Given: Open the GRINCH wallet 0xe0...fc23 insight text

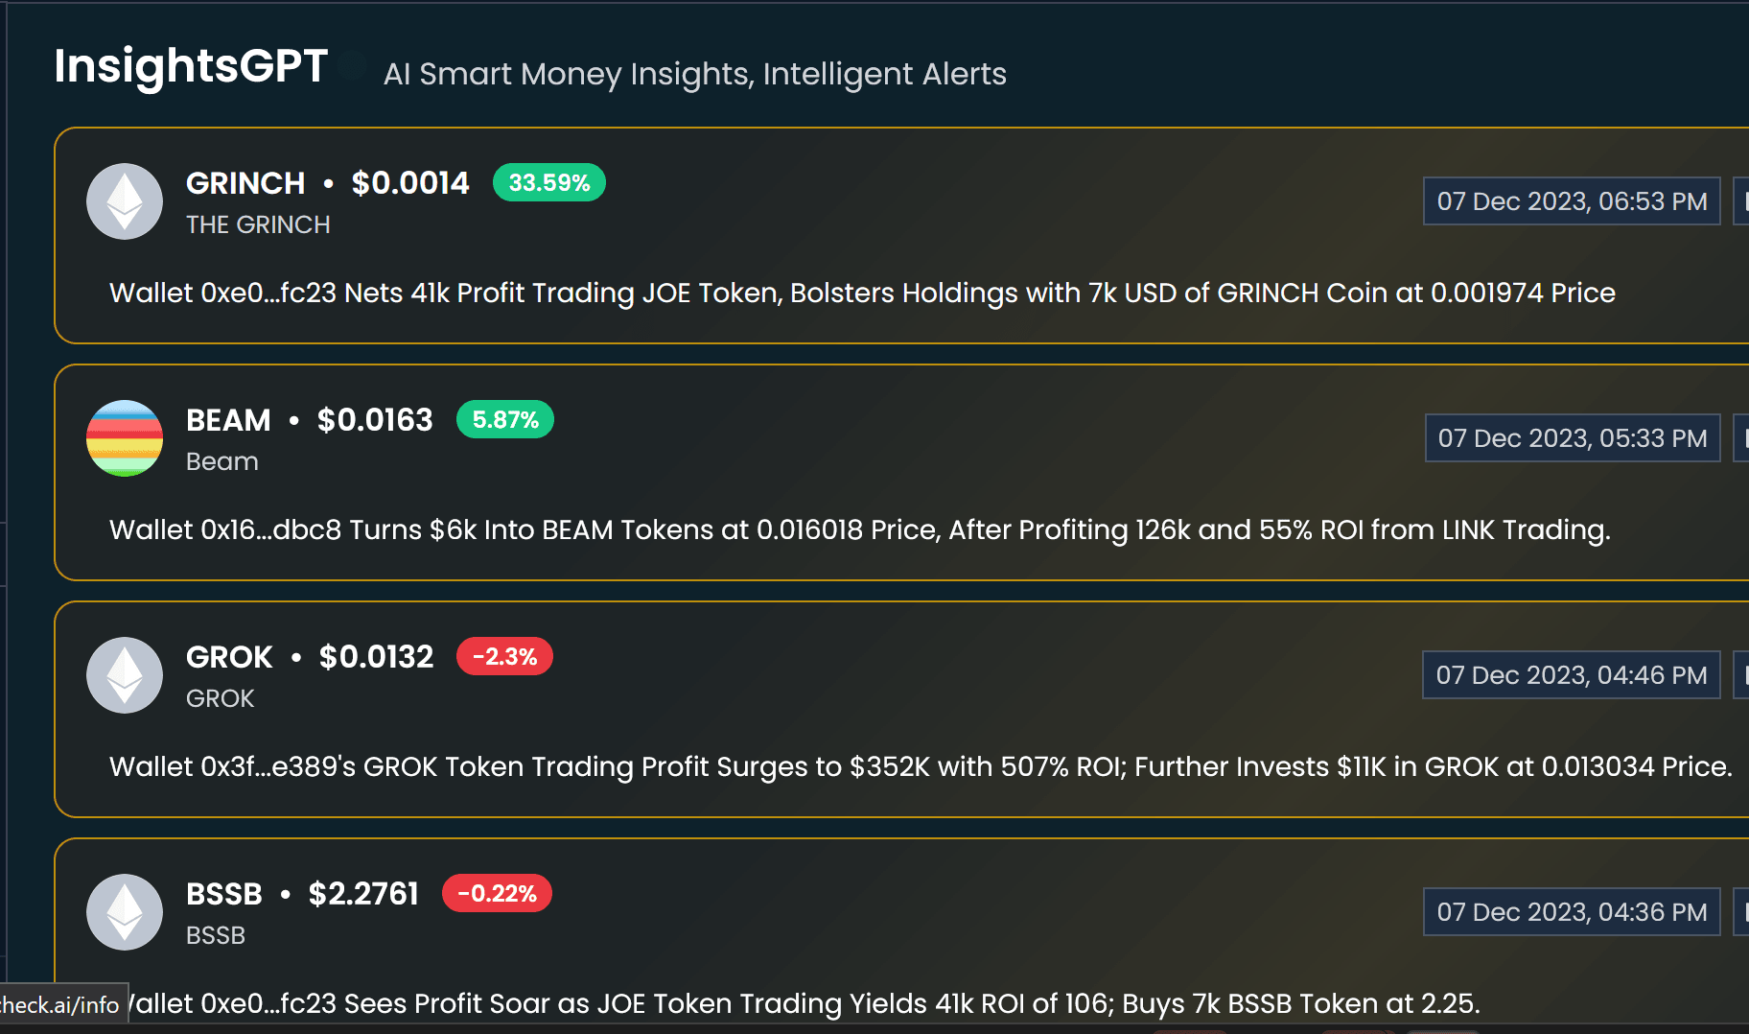Looking at the screenshot, I should [x=862, y=293].
